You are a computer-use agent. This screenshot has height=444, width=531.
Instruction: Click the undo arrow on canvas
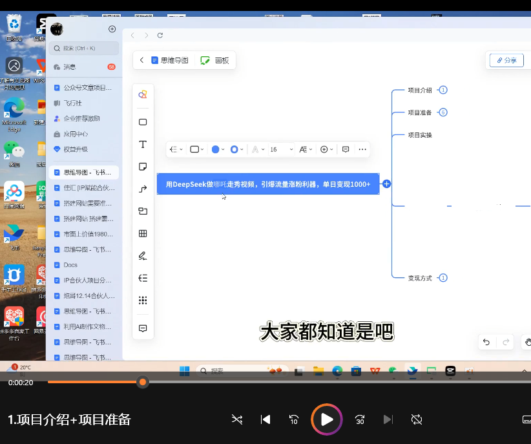click(x=486, y=342)
